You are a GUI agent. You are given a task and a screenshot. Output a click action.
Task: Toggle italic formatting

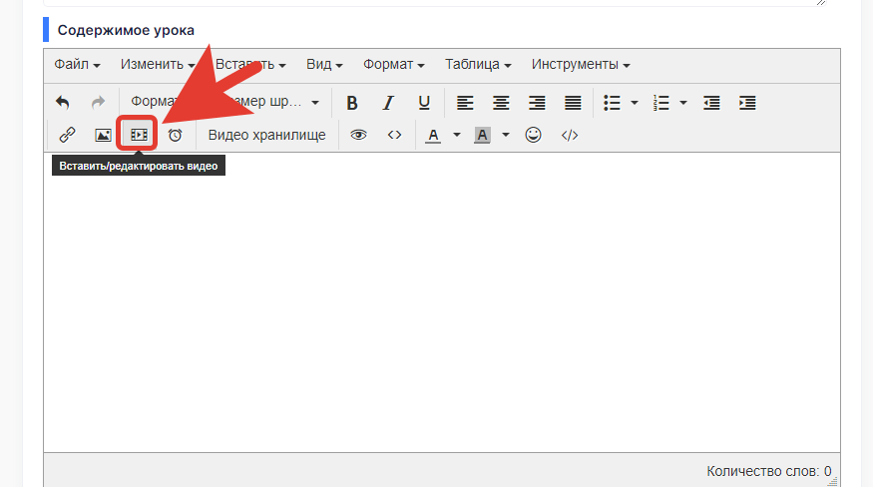388,103
